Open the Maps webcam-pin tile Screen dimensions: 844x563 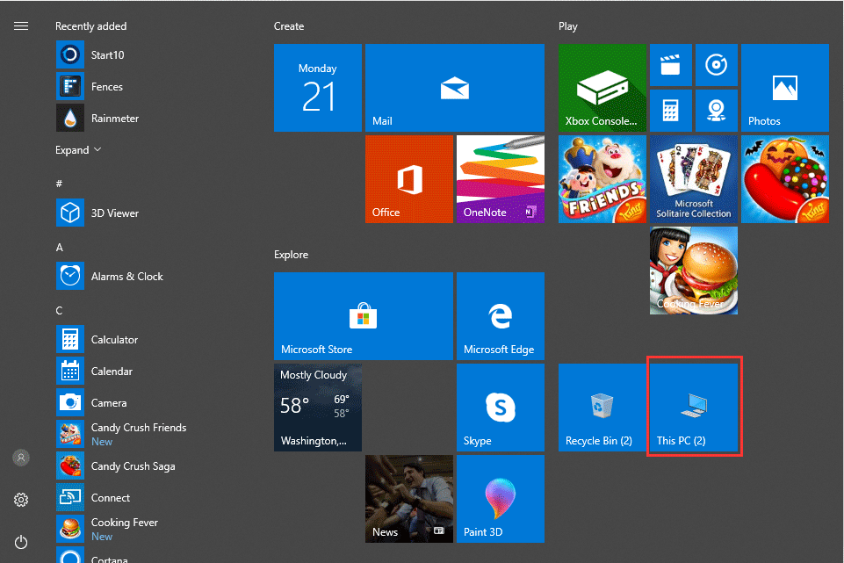(717, 111)
